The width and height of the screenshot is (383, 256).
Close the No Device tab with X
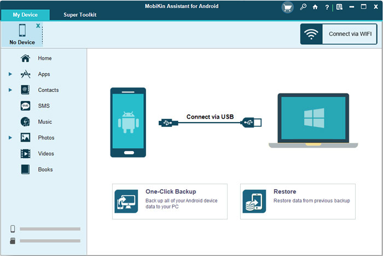38,26
